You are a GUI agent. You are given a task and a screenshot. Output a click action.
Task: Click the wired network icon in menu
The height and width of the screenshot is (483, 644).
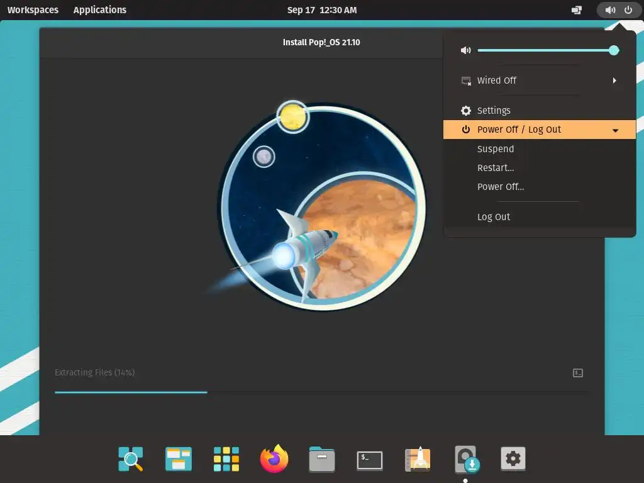click(x=466, y=80)
